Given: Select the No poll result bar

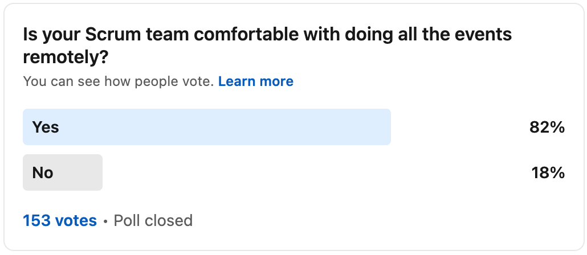Looking at the screenshot, I should 63,172.
